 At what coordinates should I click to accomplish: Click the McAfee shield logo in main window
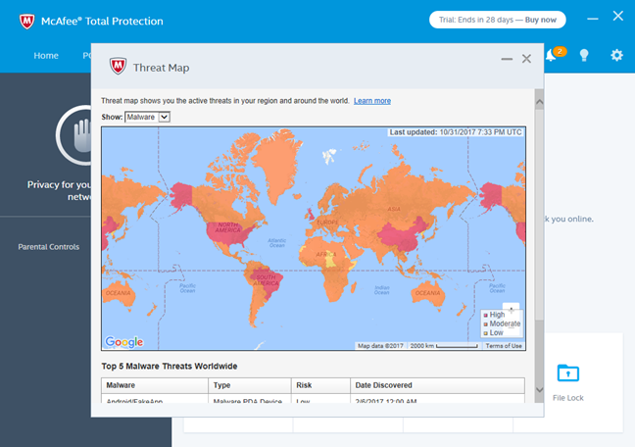point(27,21)
